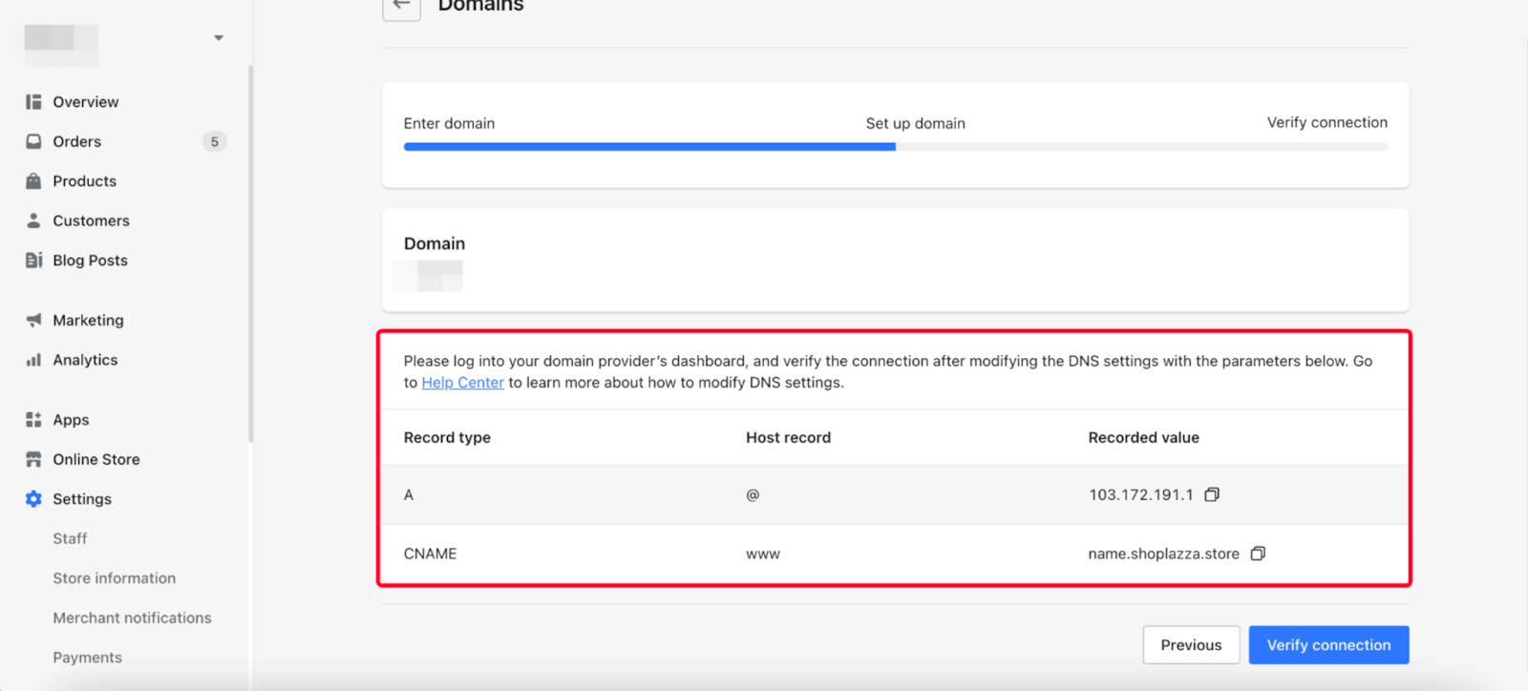
Task: Click the Set up domain step label
Action: pyautogui.click(x=915, y=123)
